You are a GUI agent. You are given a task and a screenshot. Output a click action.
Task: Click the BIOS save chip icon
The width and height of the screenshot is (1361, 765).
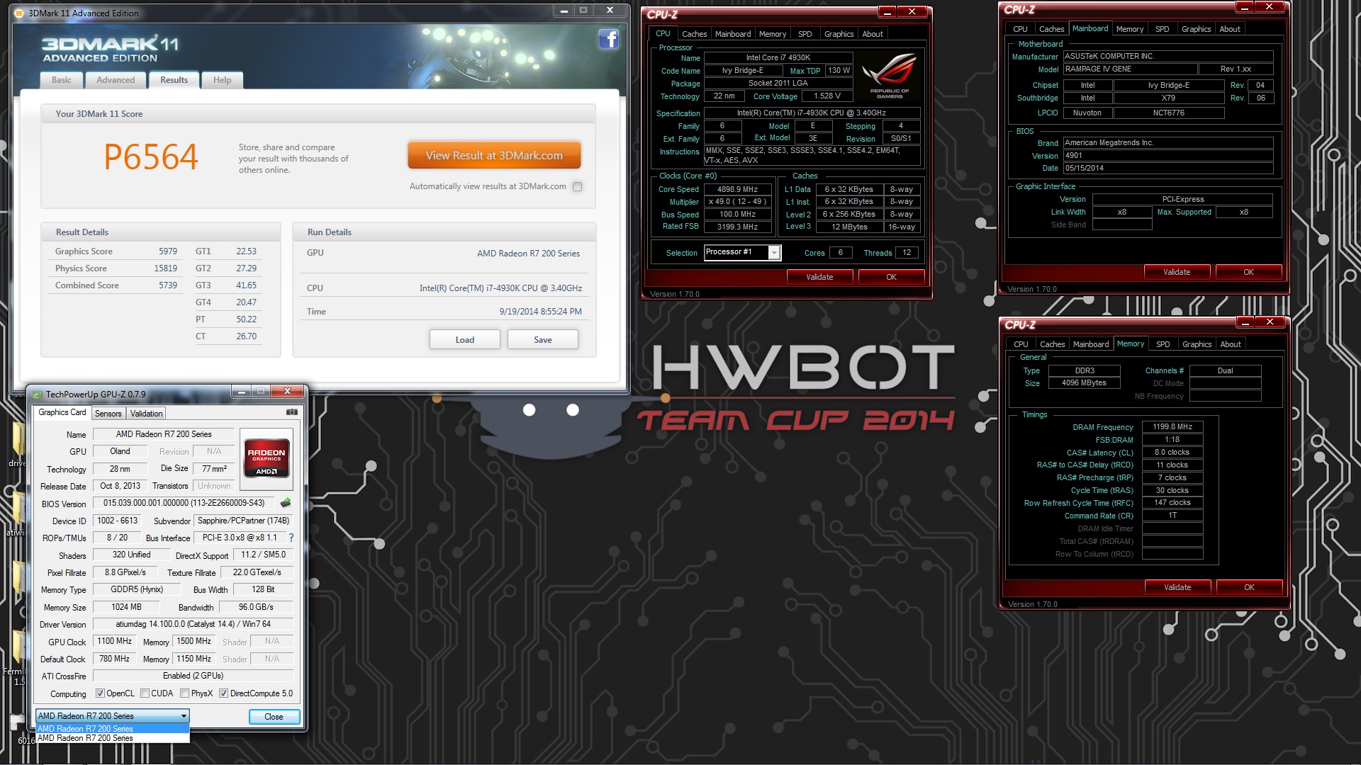[x=286, y=503]
